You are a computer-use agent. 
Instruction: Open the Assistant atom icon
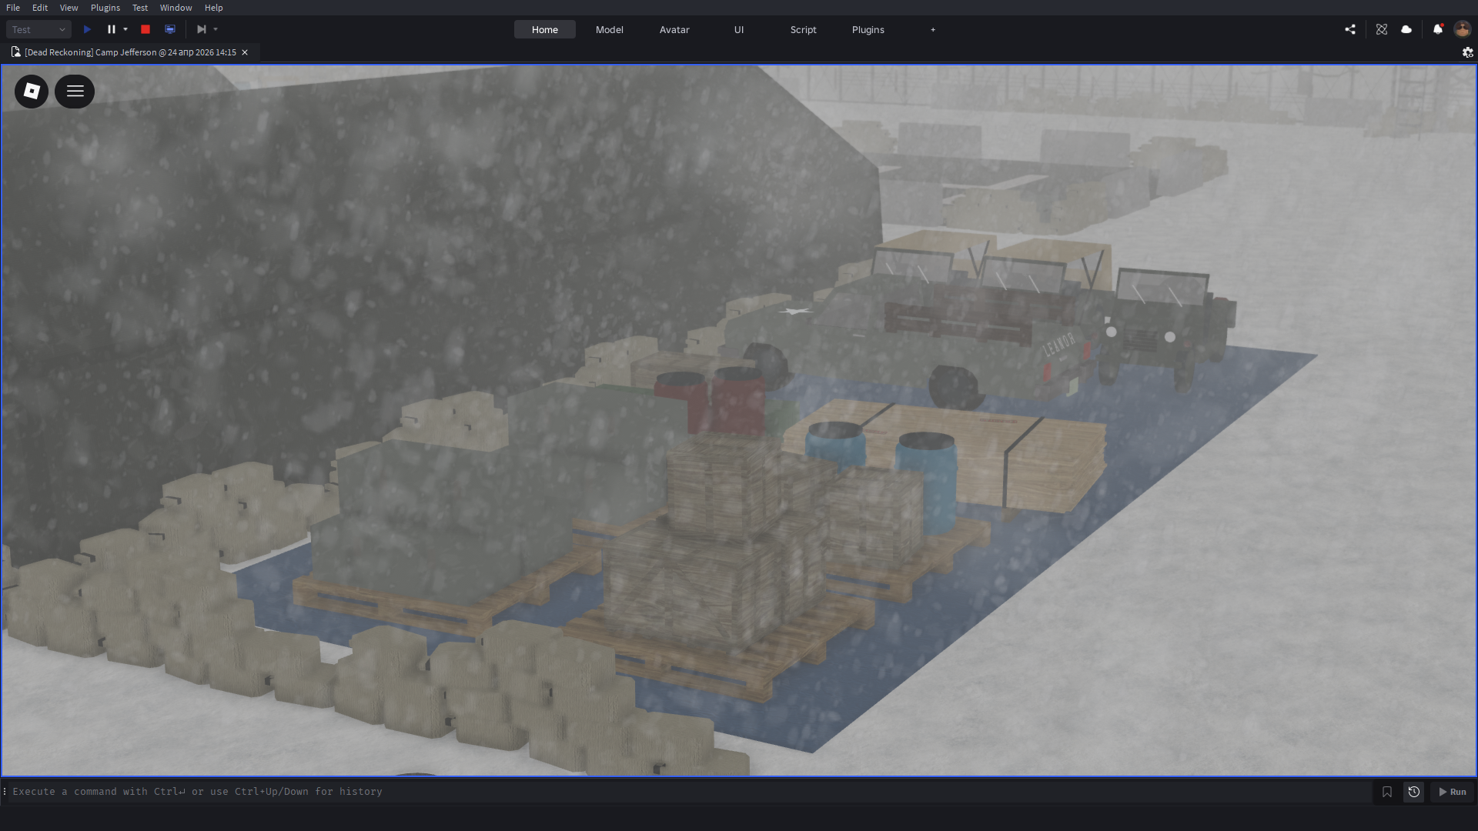pos(1382,29)
